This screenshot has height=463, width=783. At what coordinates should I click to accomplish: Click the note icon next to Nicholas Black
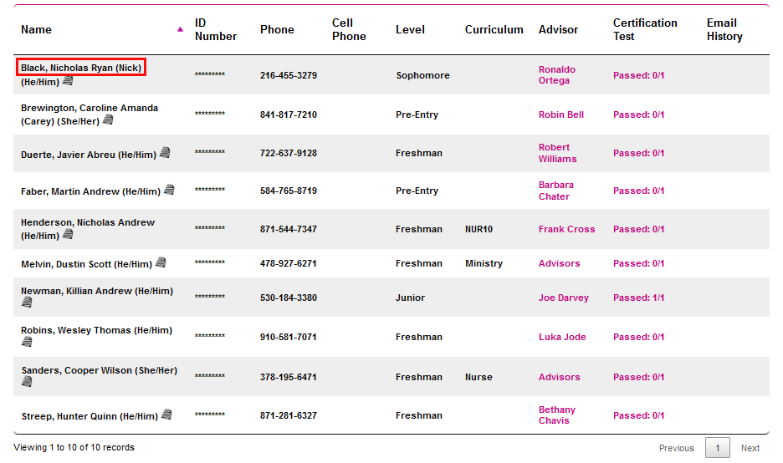tap(68, 81)
